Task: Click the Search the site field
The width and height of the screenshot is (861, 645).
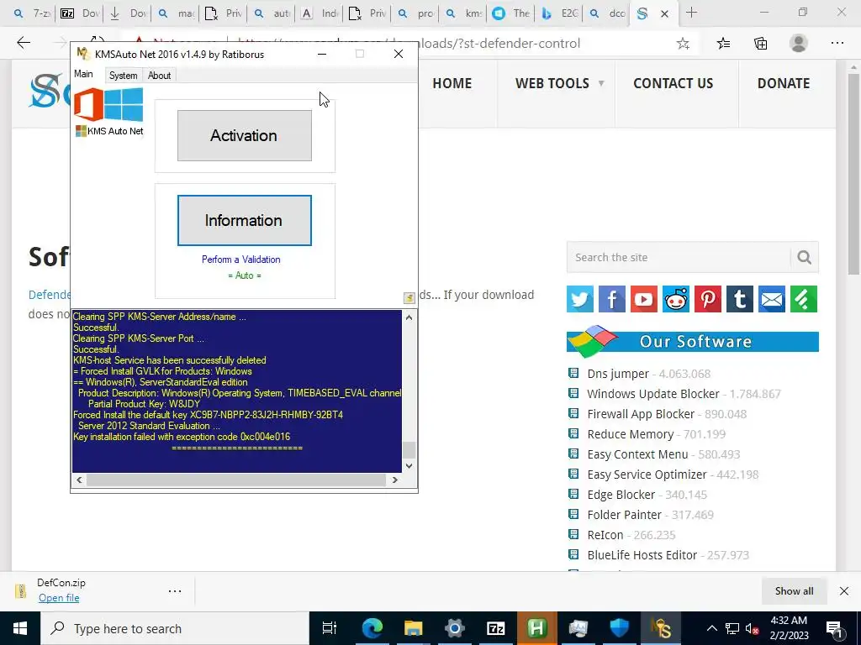Action: click(x=679, y=257)
